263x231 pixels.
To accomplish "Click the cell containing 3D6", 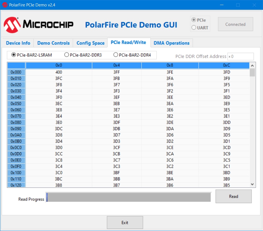I will (x=170, y=135).
